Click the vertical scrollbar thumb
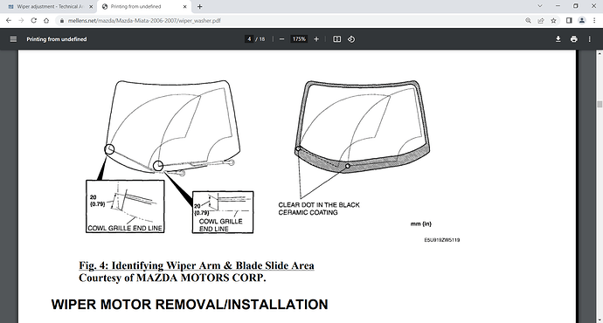The width and height of the screenshot is (603, 323). pos(600,105)
